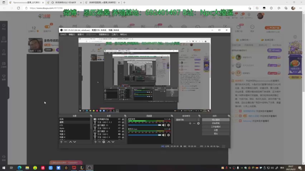Enable 工作室模式 in Controls
This screenshot has height=171, width=305.
click(x=216, y=127)
